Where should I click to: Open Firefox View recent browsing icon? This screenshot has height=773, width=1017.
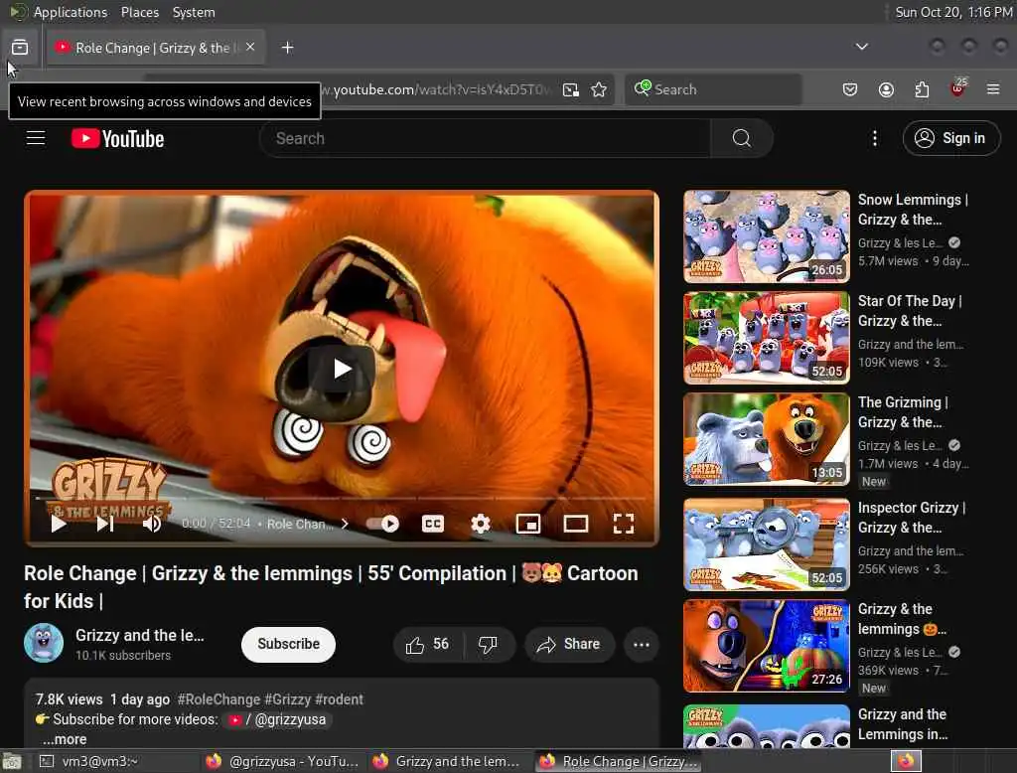click(x=20, y=48)
